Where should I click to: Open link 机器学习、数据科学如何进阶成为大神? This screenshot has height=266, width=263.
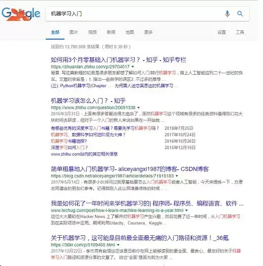pos(88,135)
